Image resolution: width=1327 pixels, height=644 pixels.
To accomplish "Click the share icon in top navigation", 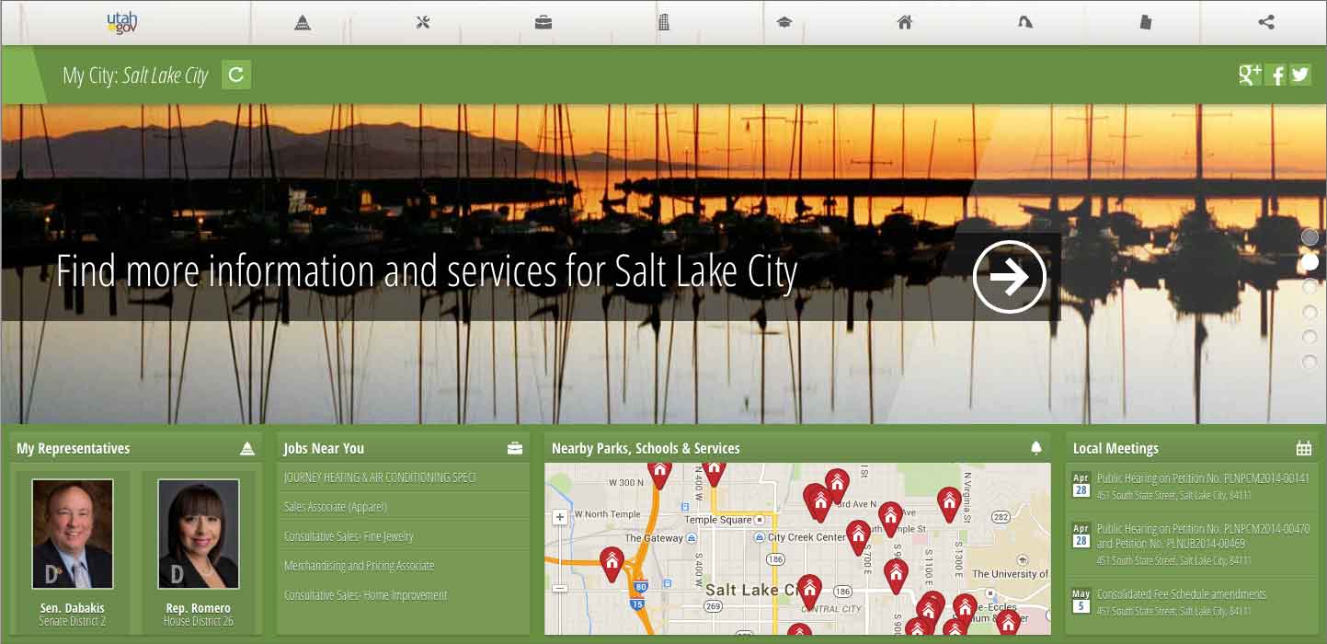I will (1266, 22).
